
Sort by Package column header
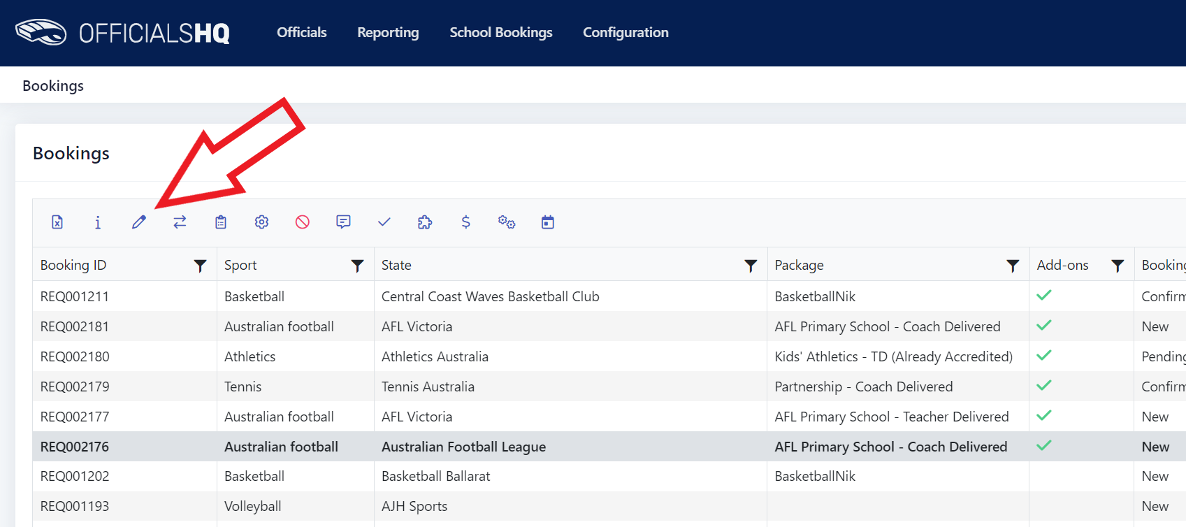click(799, 265)
